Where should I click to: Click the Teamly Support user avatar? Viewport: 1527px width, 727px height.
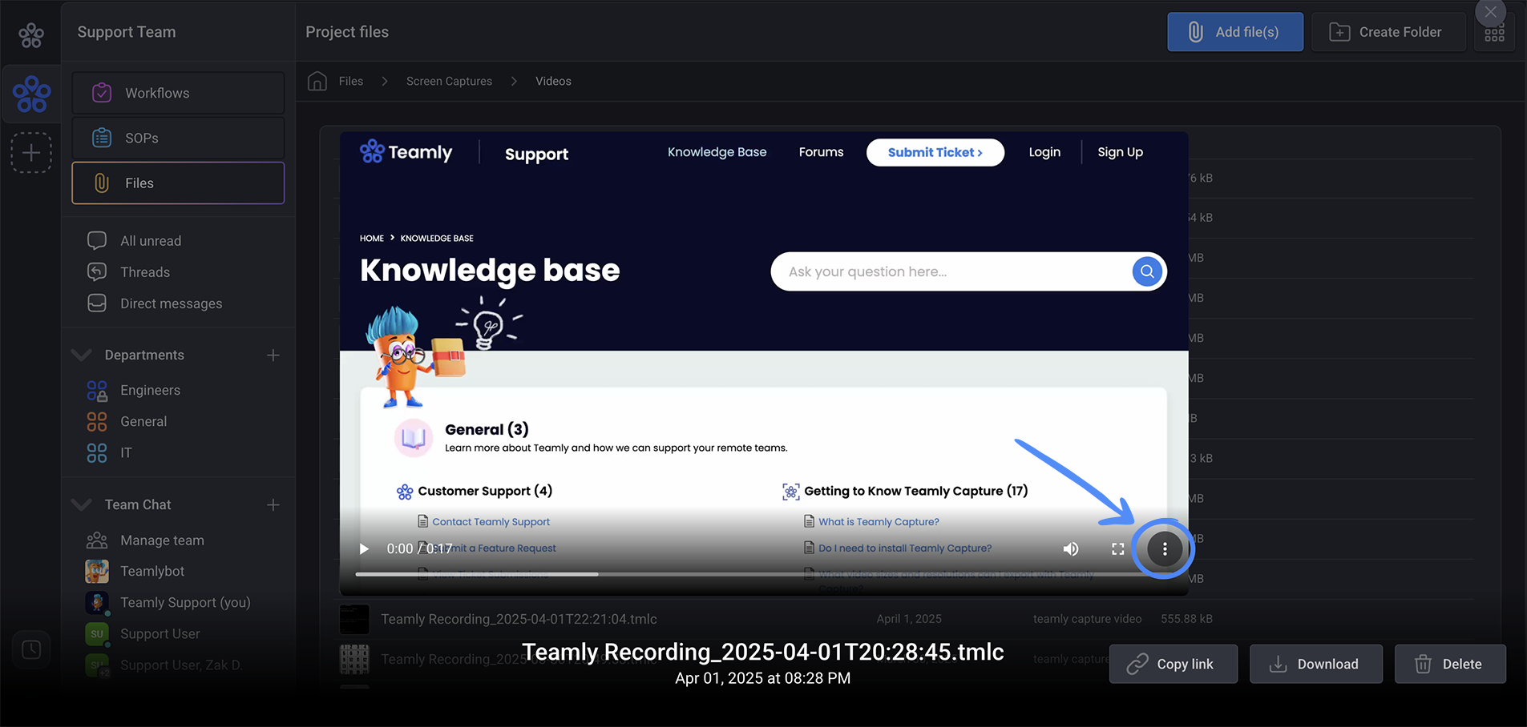click(x=97, y=602)
